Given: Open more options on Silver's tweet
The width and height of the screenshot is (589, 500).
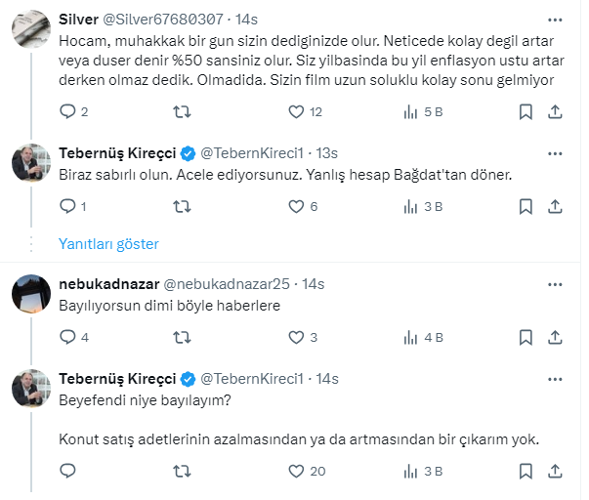Looking at the screenshot, I should coord(555,20).
